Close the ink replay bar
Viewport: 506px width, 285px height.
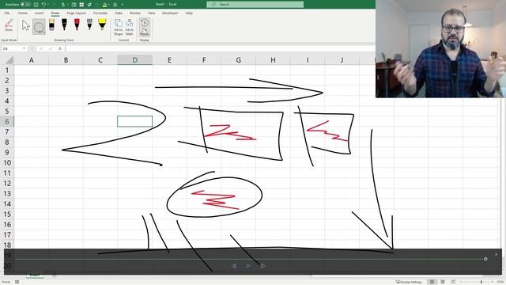pos(497,254)
